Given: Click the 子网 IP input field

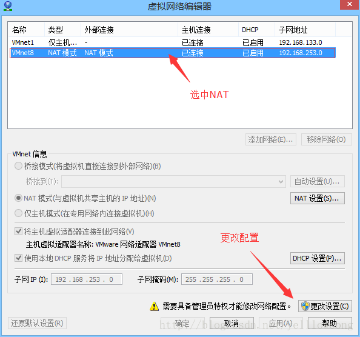Looking at the screenshot, I should point(87,279).
